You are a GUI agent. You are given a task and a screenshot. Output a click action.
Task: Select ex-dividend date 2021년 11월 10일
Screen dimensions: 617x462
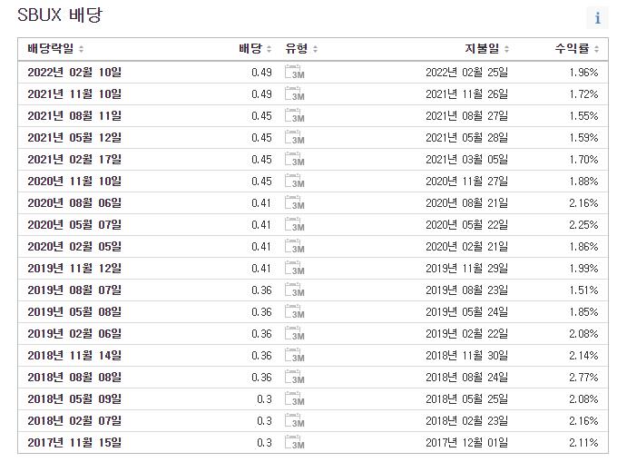[x=74, y=94]
